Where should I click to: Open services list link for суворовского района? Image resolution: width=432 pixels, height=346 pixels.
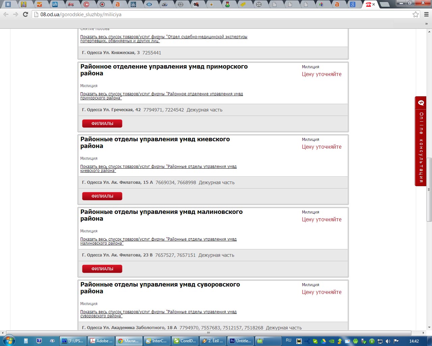(x=158, y=314)
